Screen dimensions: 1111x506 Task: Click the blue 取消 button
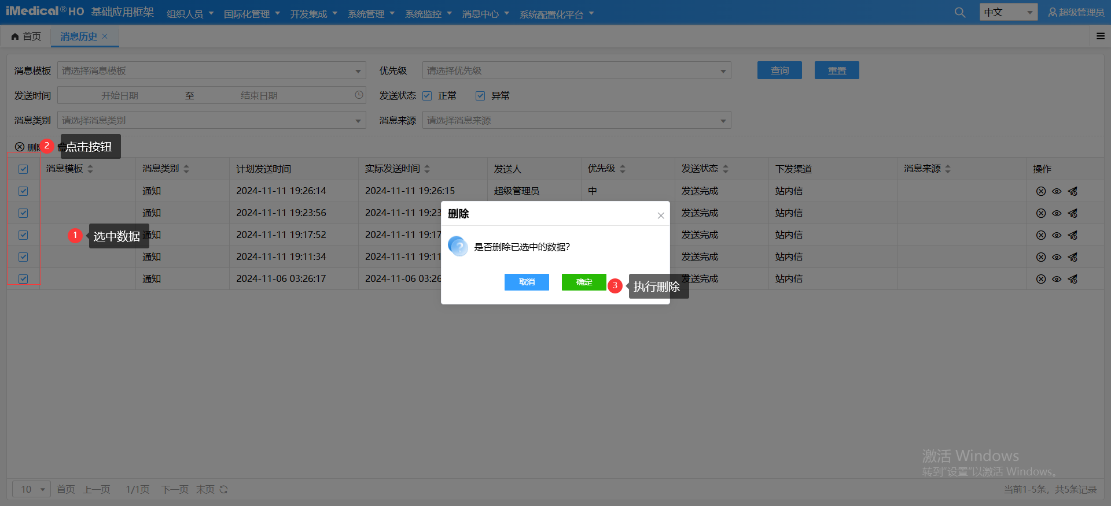coord(526,282)
